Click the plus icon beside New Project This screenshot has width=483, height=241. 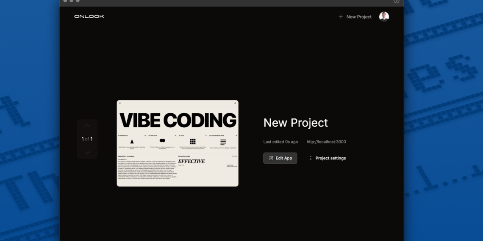tap(341, 17)
